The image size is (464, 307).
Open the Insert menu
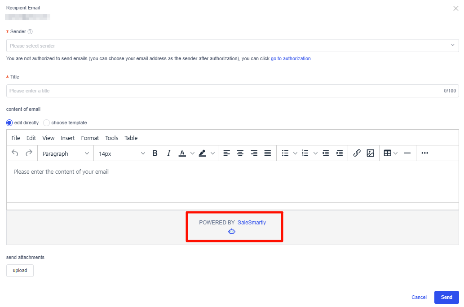tap(68, 138)
